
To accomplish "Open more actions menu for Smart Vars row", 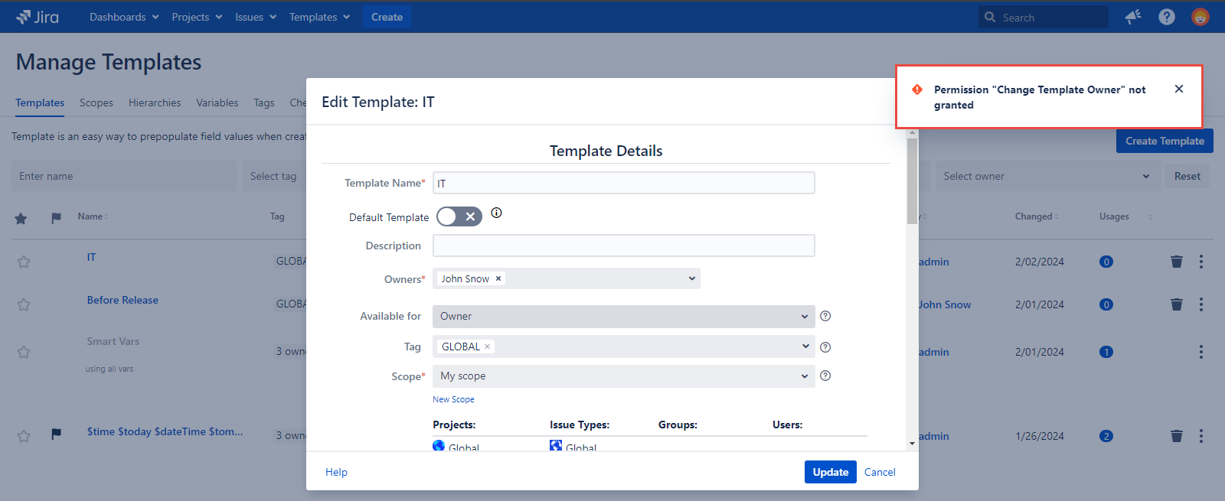I will pyautogui.click(x=1200, y=352).
